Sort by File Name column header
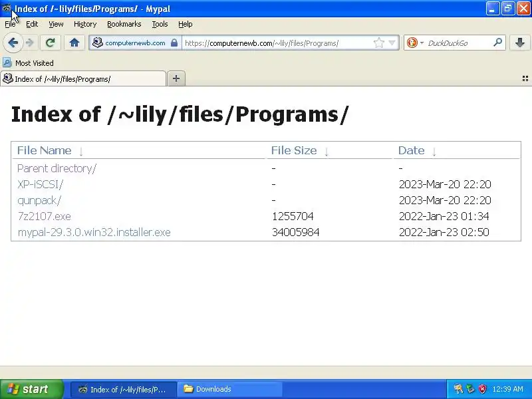 coord(44,150)
